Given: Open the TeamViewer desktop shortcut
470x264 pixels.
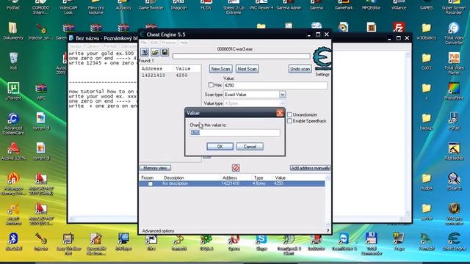Looking at the screenshot, I should tap(344, 242).
